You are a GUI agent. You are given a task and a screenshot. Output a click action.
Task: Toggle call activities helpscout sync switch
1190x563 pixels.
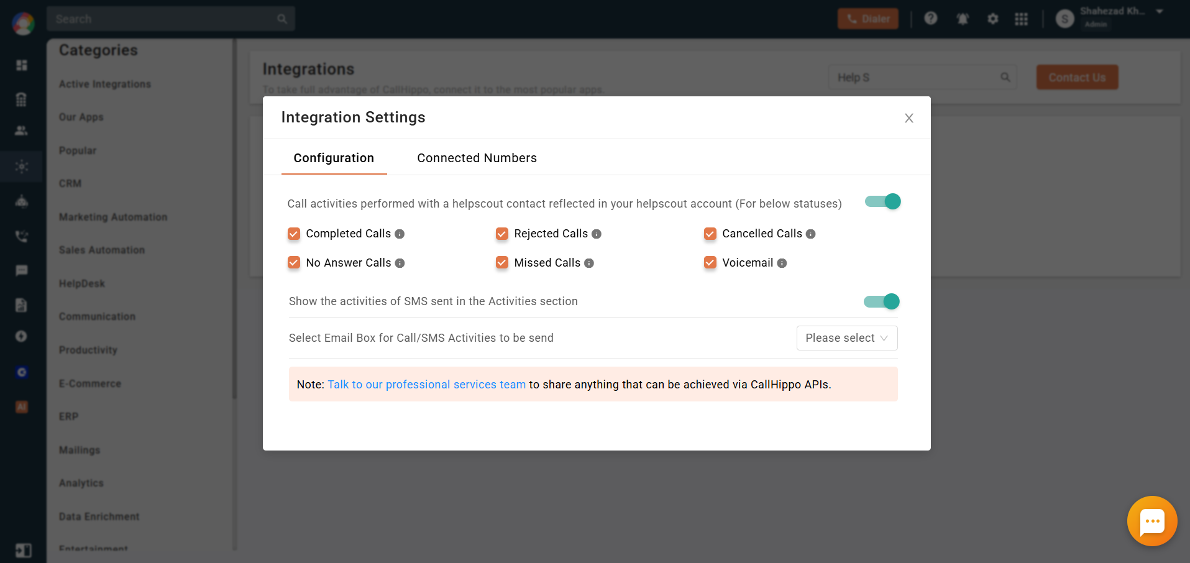882,201
